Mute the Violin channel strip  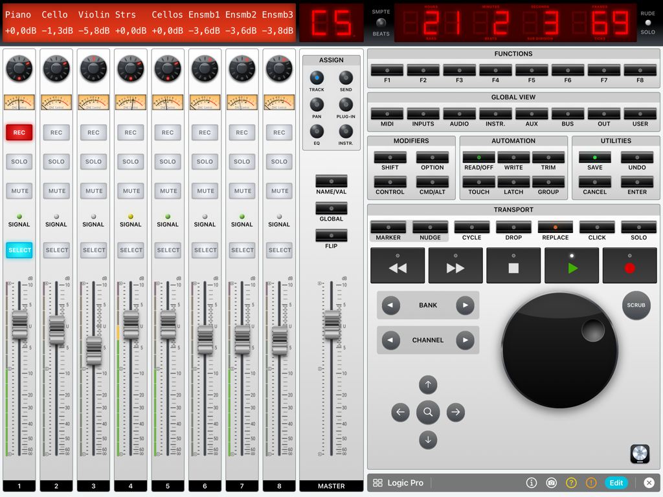tap(93, 191)
